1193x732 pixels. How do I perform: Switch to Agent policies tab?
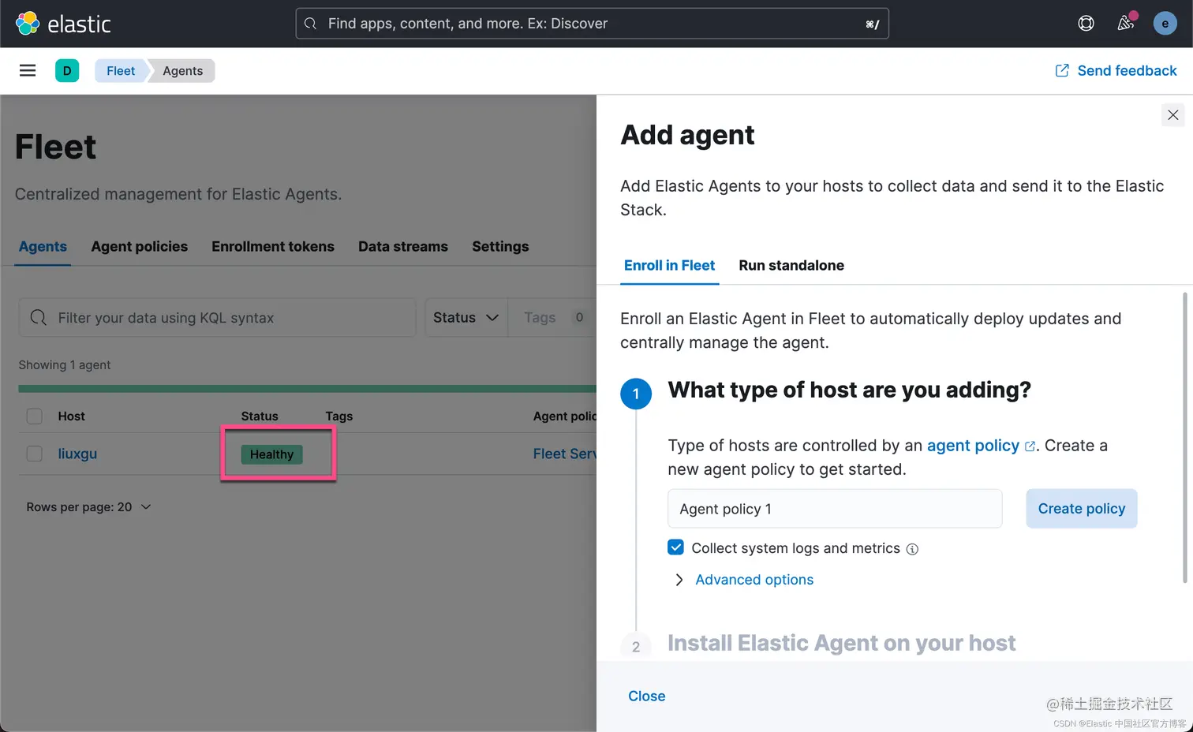coord(139,246)
